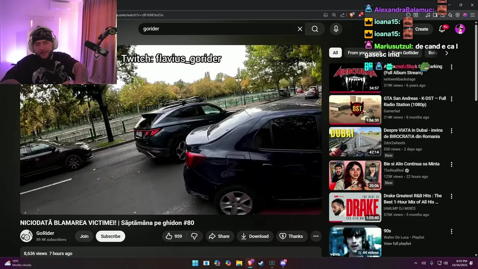Open the weather widget showing 15°C

tap(18, 263)
